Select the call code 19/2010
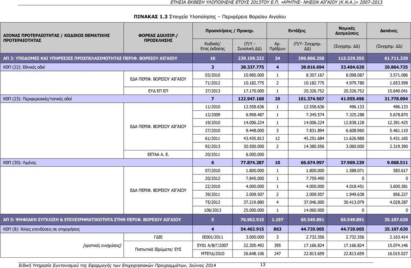 pyautogui.click(x=213, y=123)
